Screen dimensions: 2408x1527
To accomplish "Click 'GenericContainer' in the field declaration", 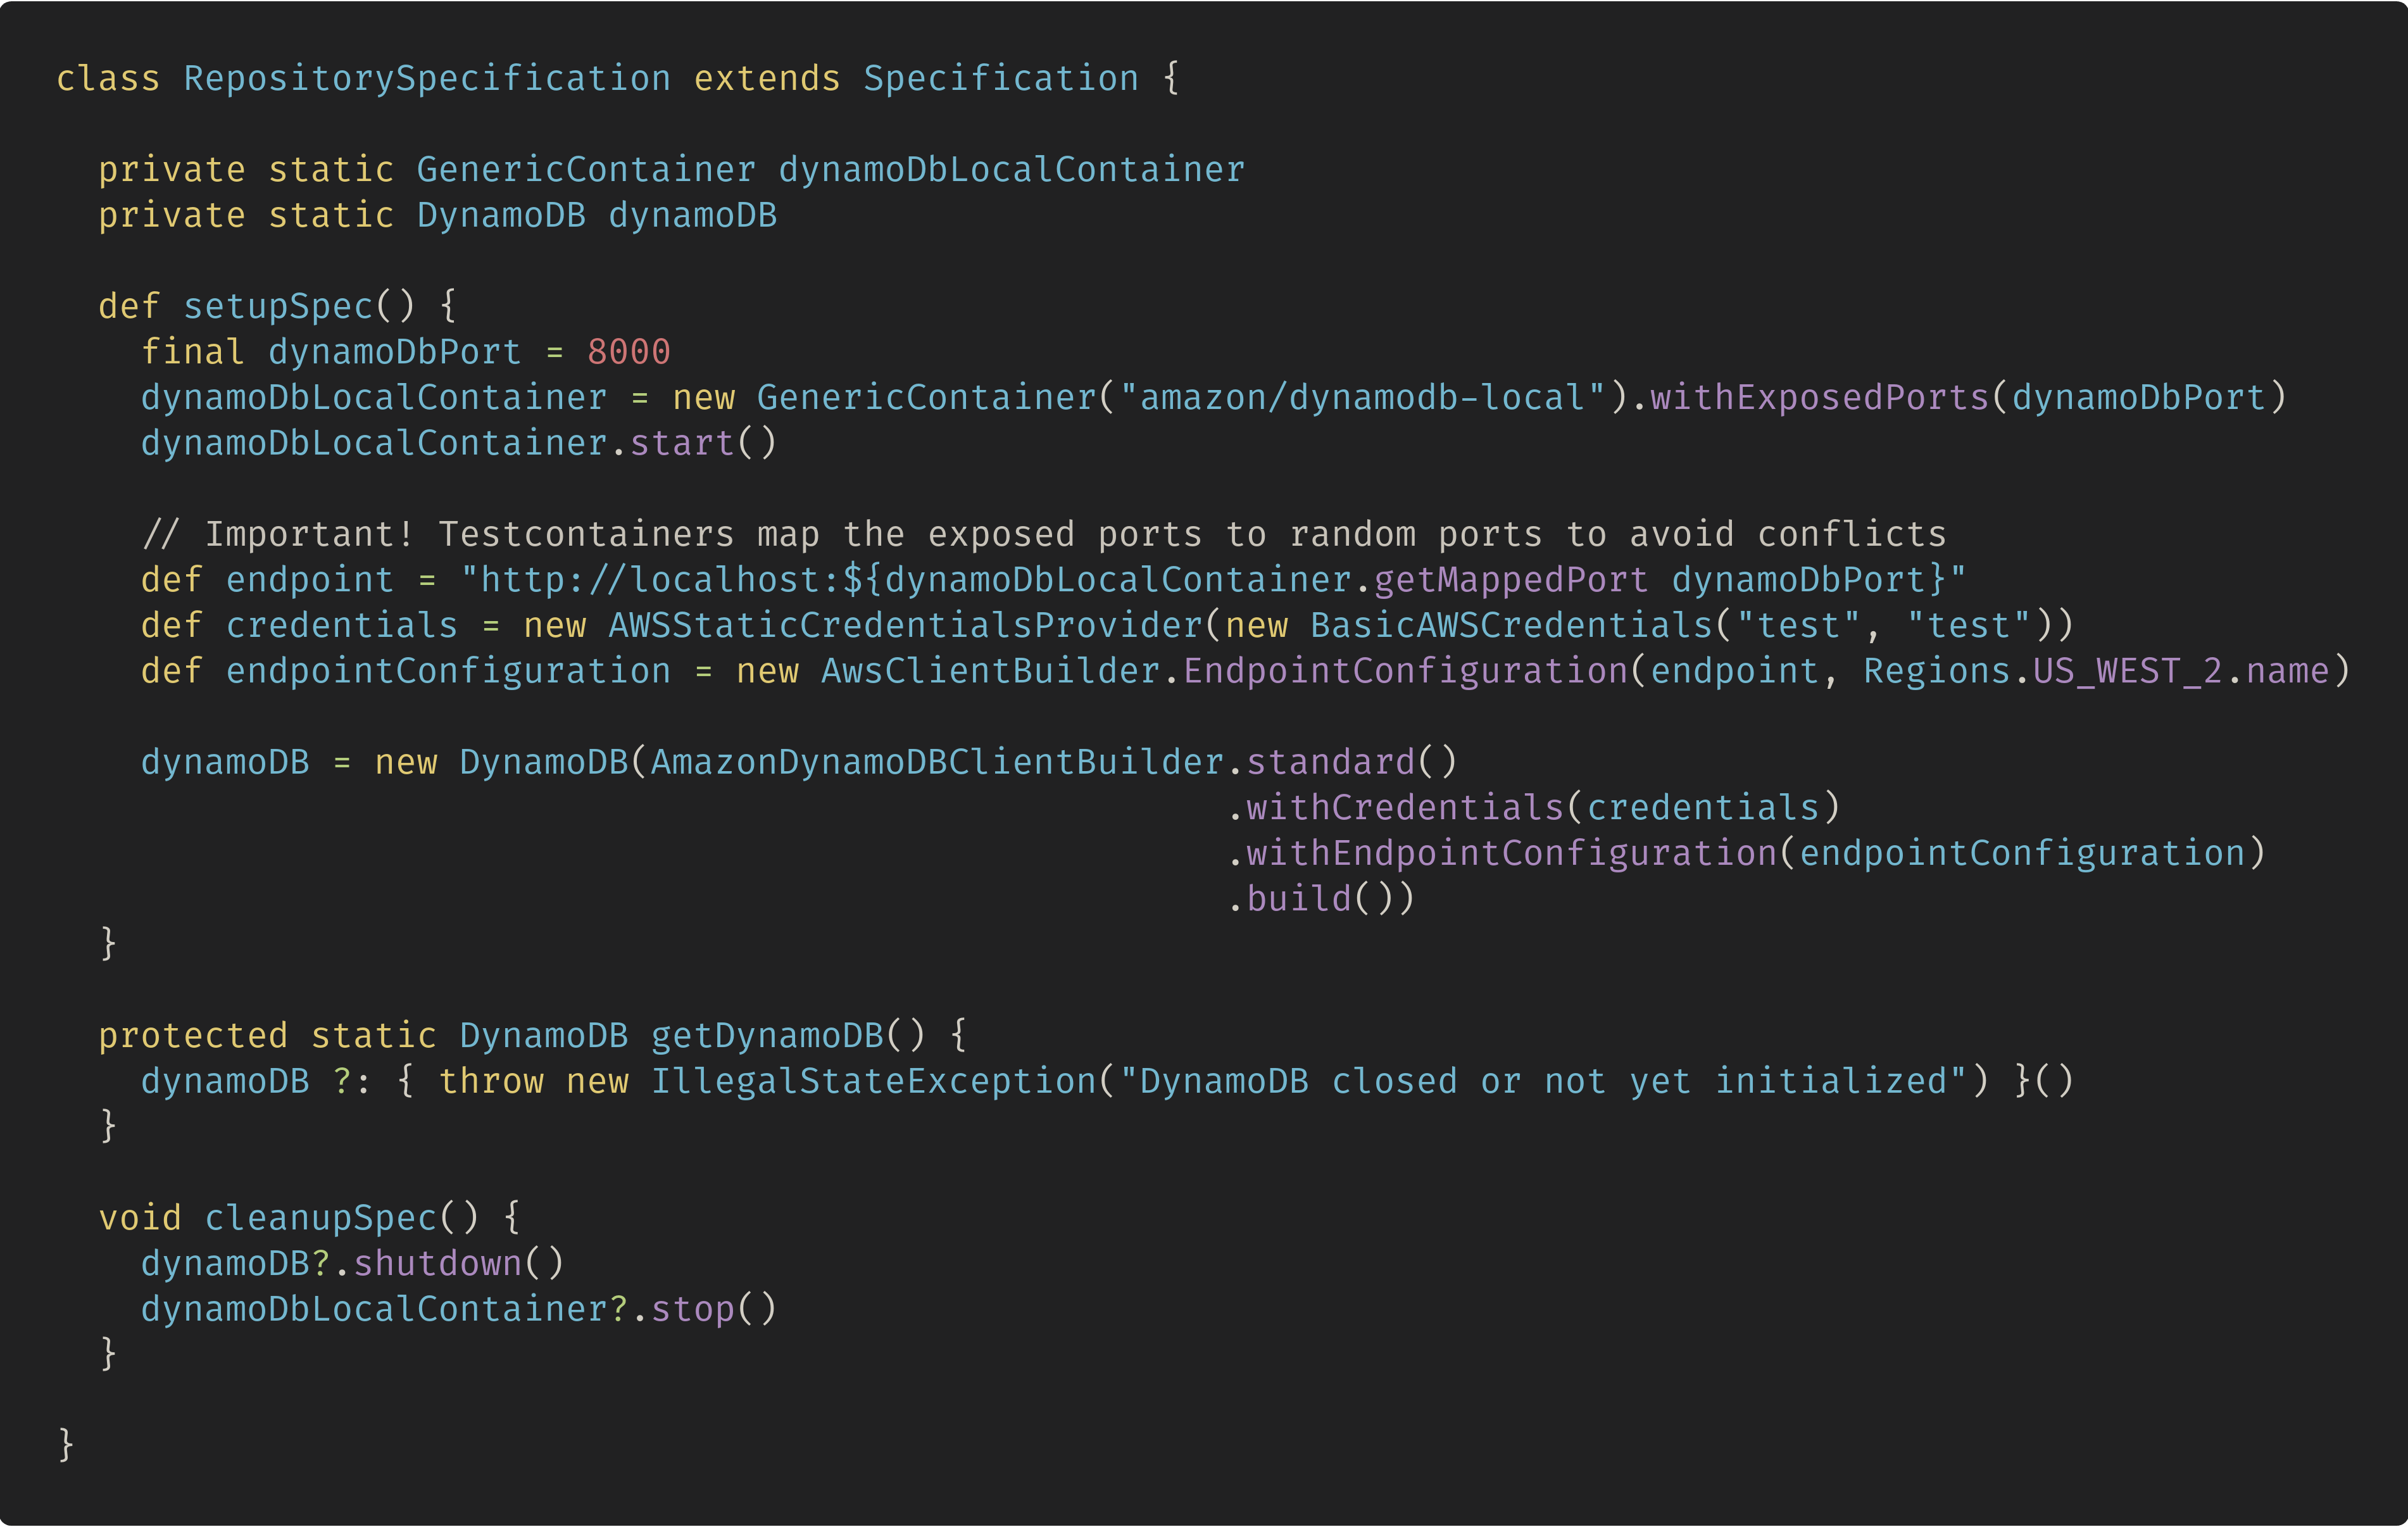I will [586, 170].
